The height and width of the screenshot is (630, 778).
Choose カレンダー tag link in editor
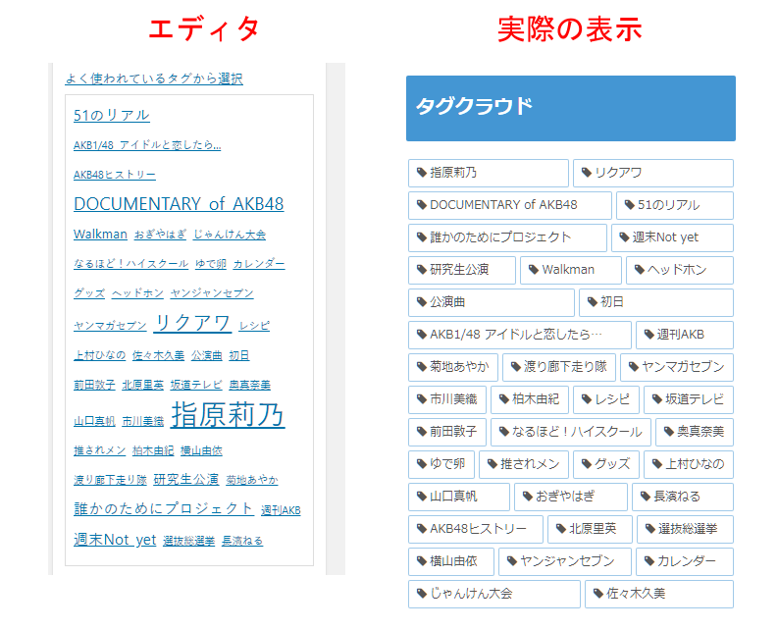259,264
